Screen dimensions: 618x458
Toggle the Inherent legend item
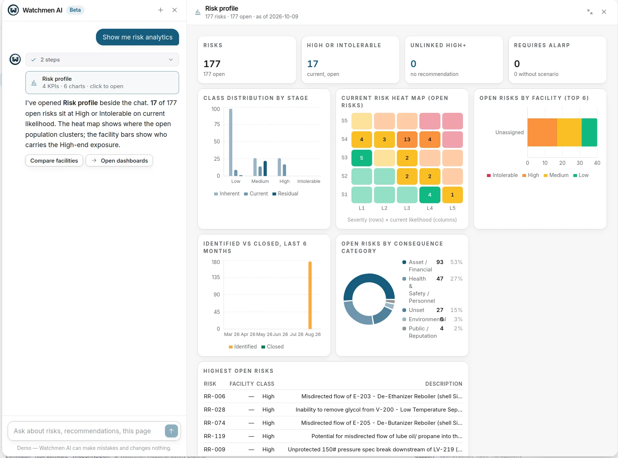(227, 194)
